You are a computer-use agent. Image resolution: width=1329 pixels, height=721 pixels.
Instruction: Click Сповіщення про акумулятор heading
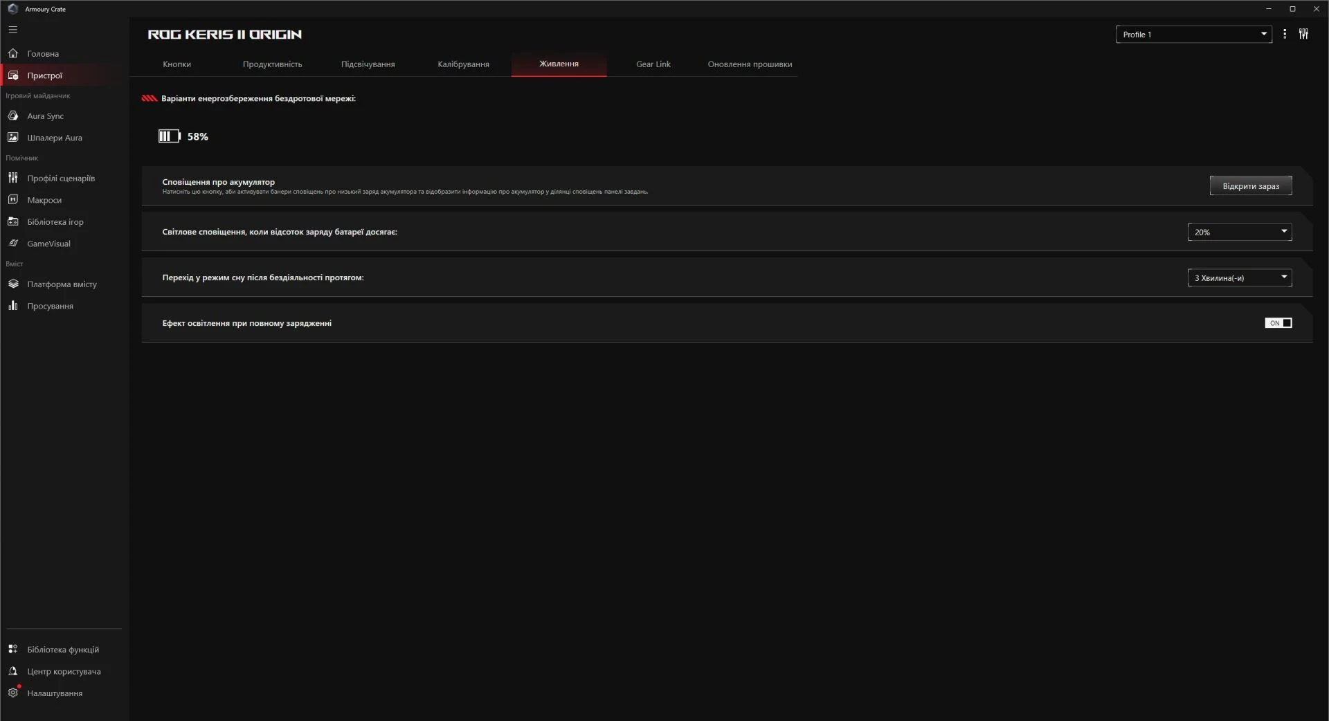pos(219,182)
